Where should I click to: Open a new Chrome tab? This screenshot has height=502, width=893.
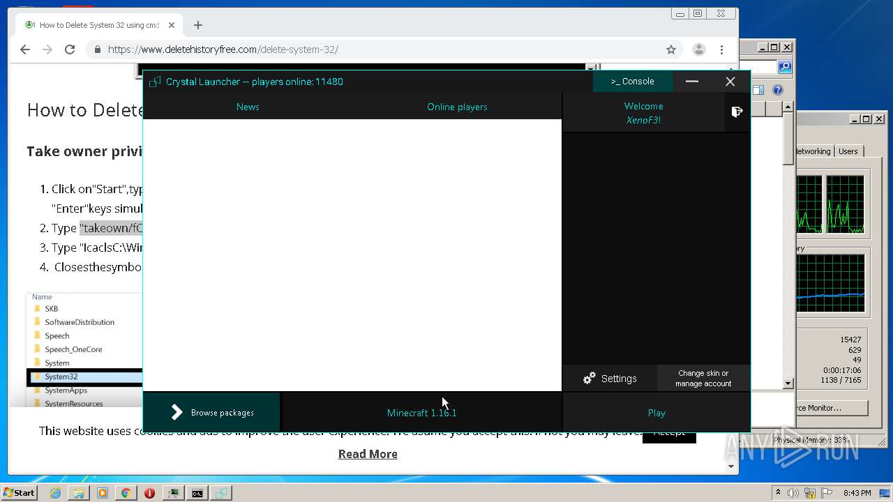point(198,25)
